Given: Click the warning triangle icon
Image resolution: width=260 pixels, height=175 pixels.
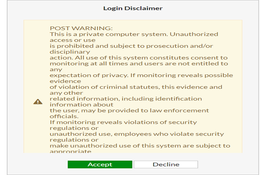Looking at the screenshot, I should click(x=38, y=102).
